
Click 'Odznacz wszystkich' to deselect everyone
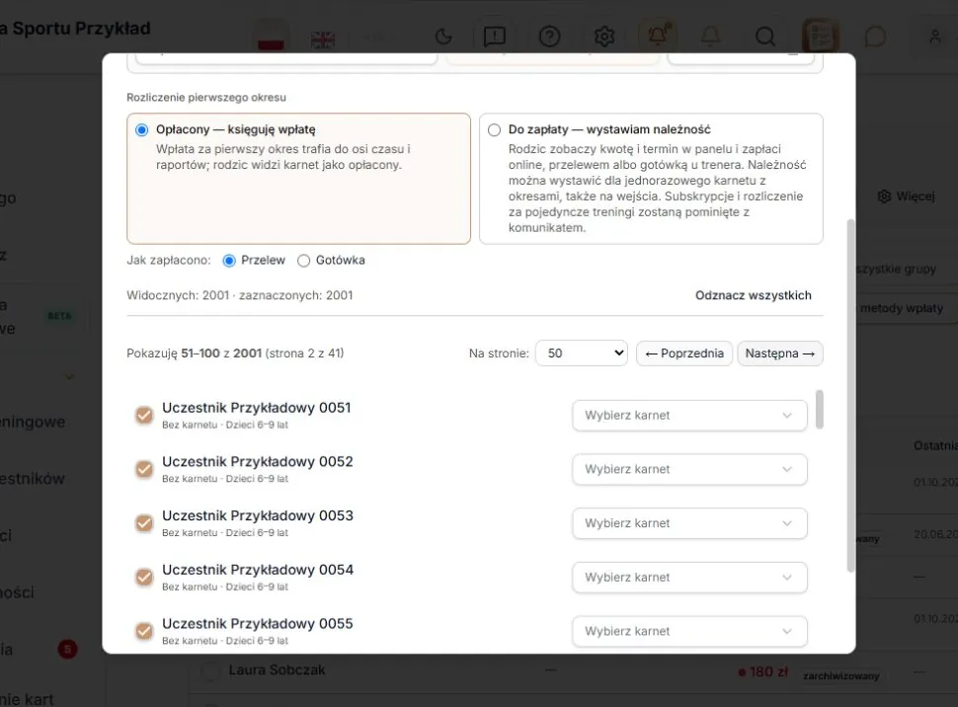click(x=754, y=295)
